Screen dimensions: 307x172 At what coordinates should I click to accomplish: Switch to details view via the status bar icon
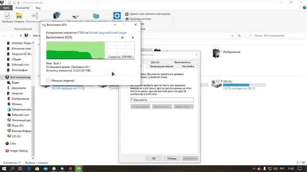[x=298, y=162]
